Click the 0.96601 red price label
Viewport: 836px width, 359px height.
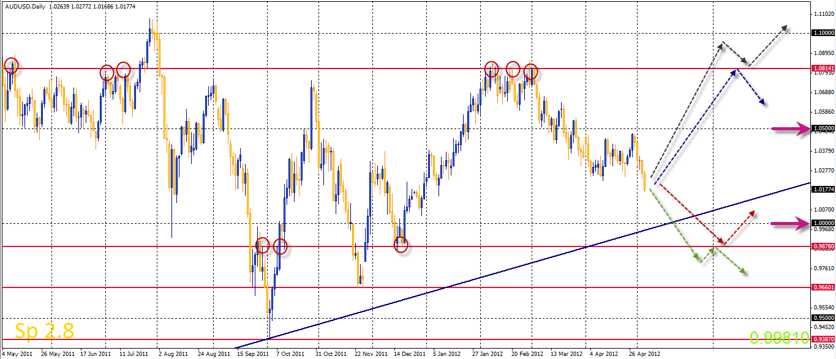coord(822,286)
